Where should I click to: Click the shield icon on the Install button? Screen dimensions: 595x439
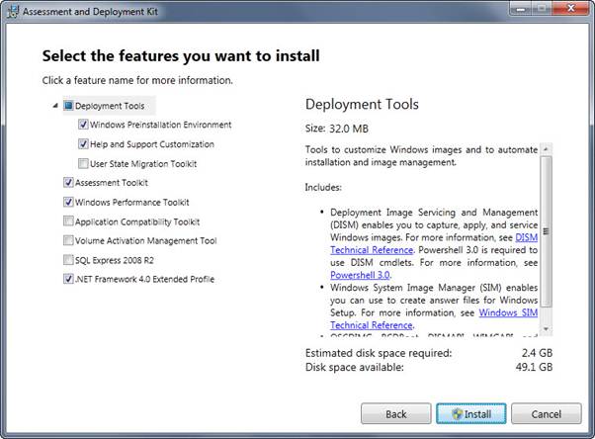coord(458,414)
